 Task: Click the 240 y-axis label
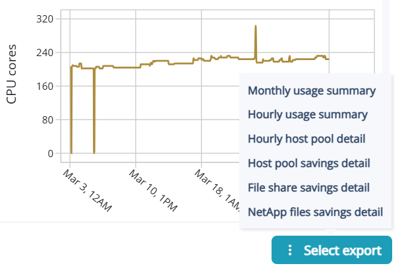pyautogui.click(x=44, y=52)
